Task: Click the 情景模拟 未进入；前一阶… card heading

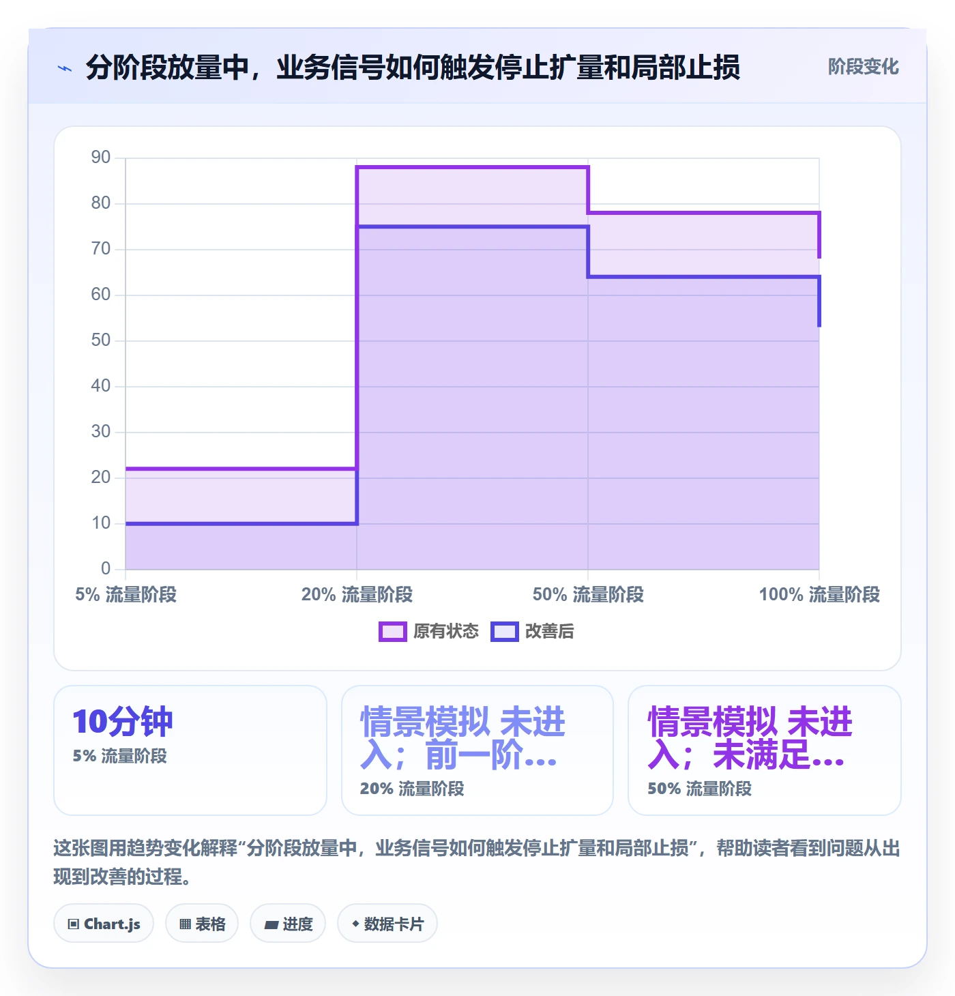Action: pyautogui.click(x=463, y=738)
